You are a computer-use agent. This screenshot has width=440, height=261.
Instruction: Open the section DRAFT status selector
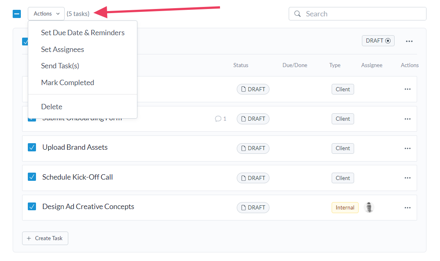pos(378,41)
